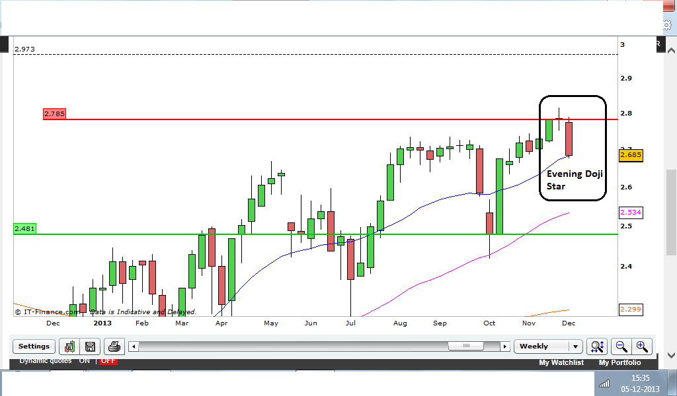This screenshot has height=396, width=677.
Task: Open the chart Settings
Action: pos(34,346)
